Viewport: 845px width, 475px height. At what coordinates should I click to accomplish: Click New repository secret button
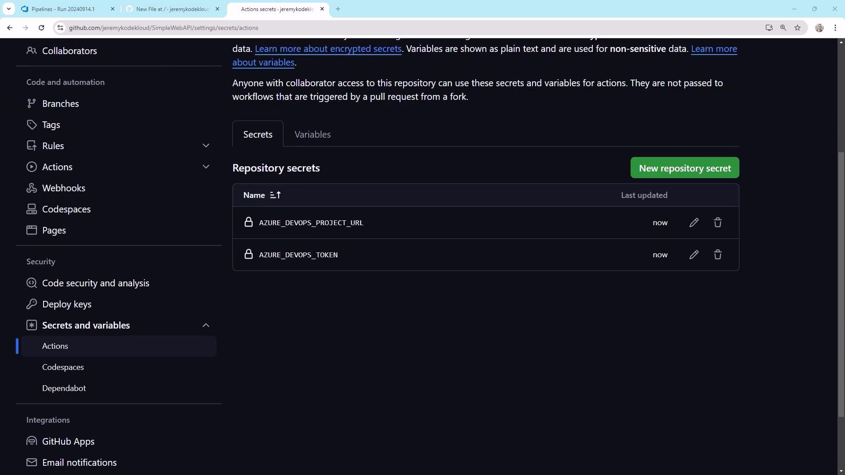[x=685, y=168]
